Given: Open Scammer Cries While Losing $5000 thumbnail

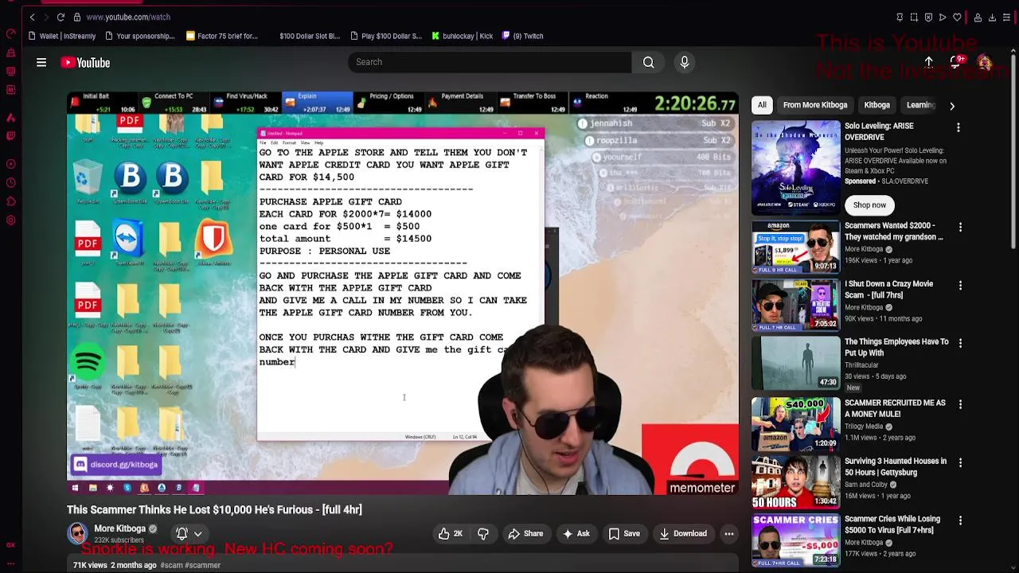Looking at the screenshot, I should coord(795,540).
